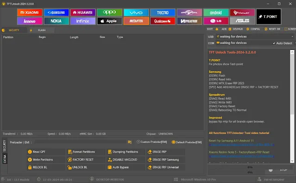Open the Spreadtrum chipset tile

(189, 21)
